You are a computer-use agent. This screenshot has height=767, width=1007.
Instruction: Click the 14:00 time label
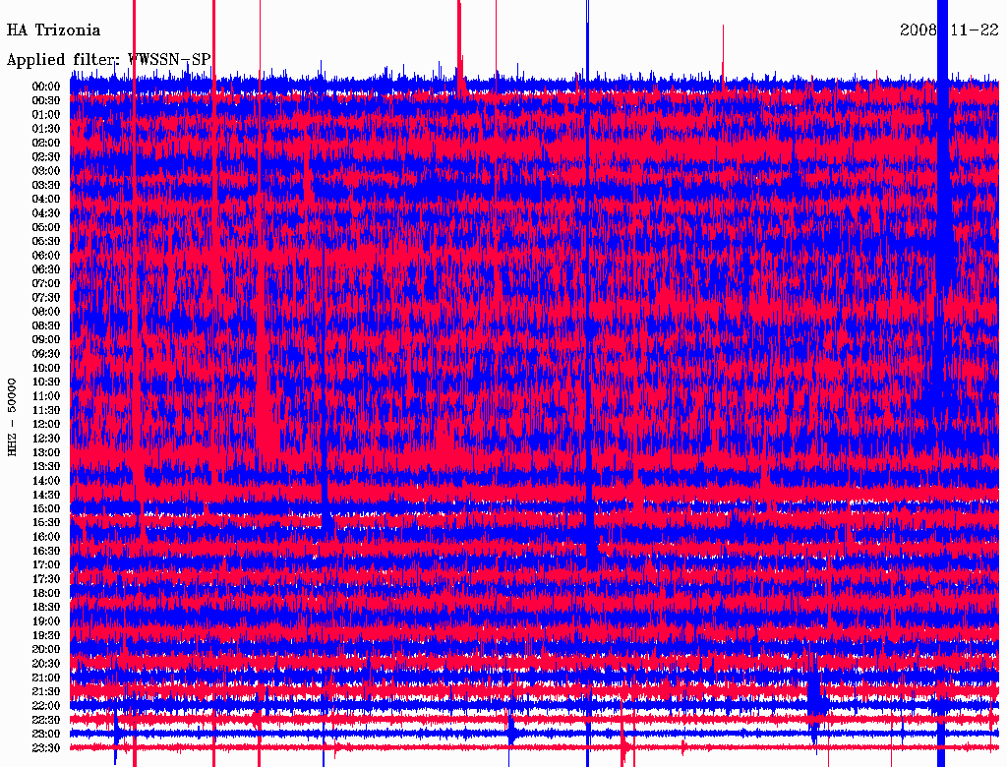pyautogui.click(x=46, y=481)
